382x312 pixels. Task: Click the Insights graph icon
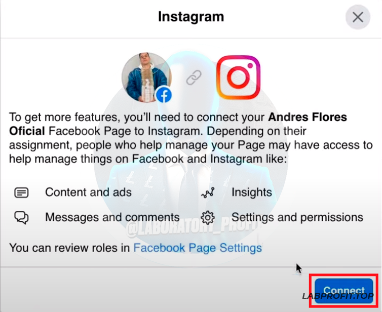208,192
